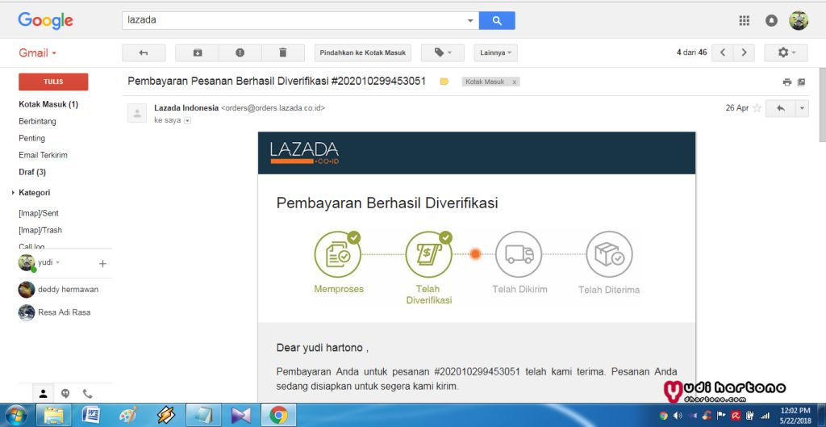Screen dimensions: 826x427
Task: Switch to Chrome in the taskbar
Action: (x=278, y=416)
